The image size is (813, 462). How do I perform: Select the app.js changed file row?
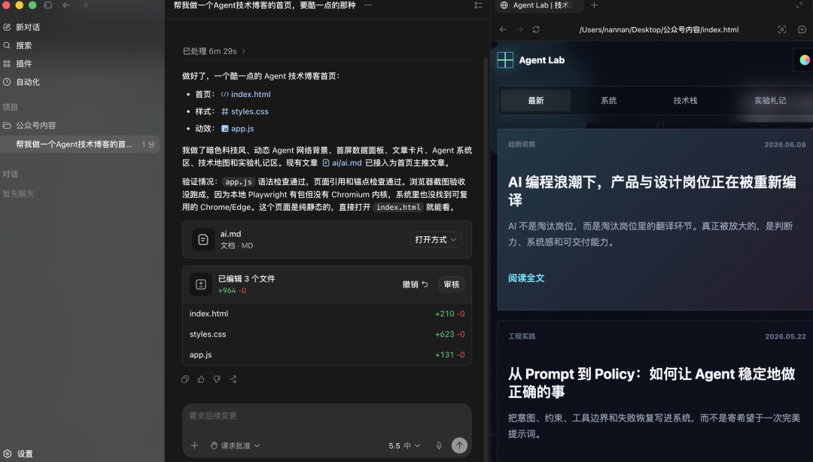(327, 354)
